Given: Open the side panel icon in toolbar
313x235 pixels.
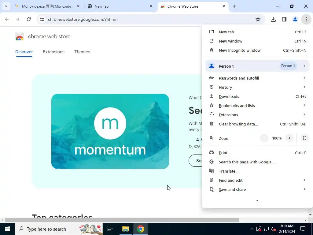Looking at the screenshot, I should tap(284, 19).
